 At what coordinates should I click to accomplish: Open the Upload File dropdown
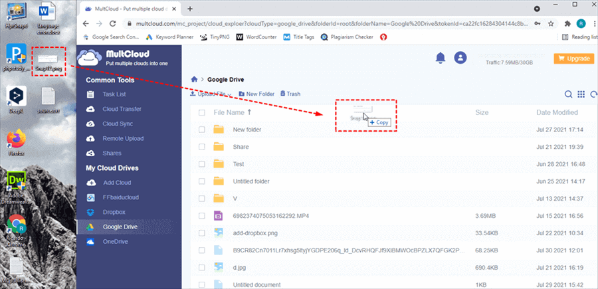211,94
